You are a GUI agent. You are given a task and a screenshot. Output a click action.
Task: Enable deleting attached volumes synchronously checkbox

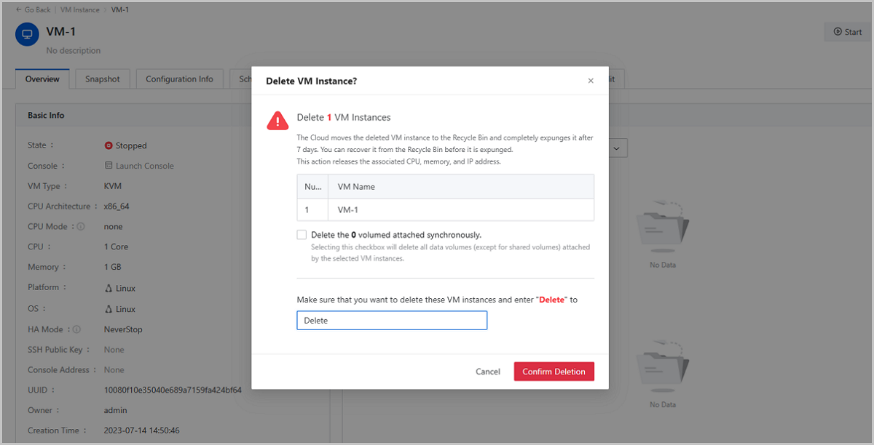(x=302, y=235)
